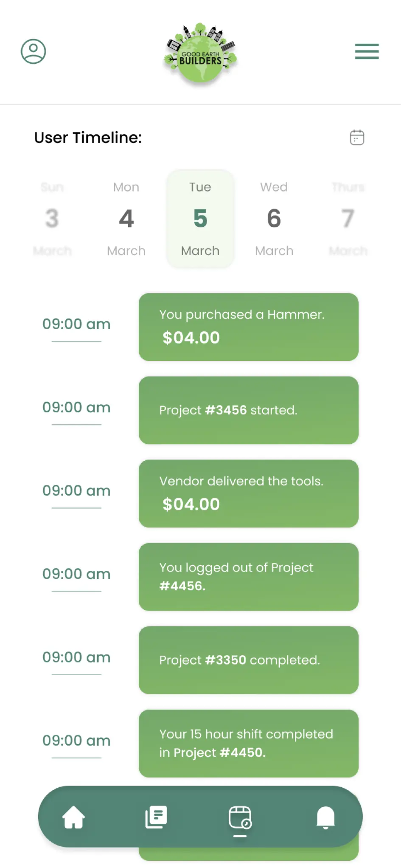The height and width of the screenshot is (868, 401).
Task: Open Vendor delivered the tools entry
Action: tap(248, 493)
